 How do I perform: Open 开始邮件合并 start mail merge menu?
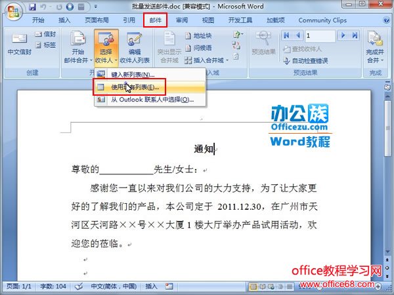coord(78,47)
